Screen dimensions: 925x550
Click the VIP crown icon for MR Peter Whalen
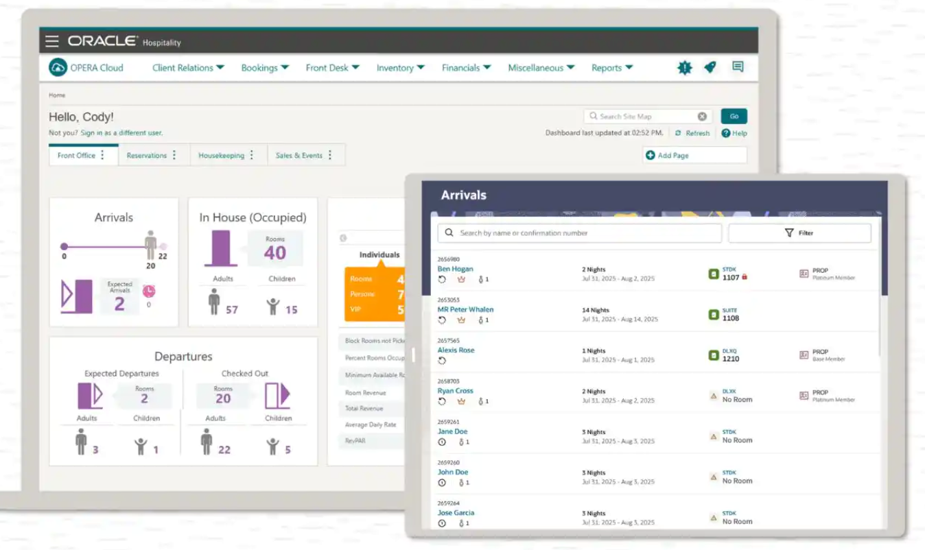[461, 320]
